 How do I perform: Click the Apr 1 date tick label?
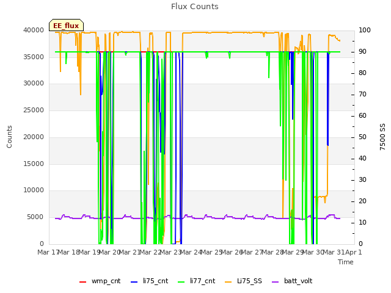[x=354, y=252]
